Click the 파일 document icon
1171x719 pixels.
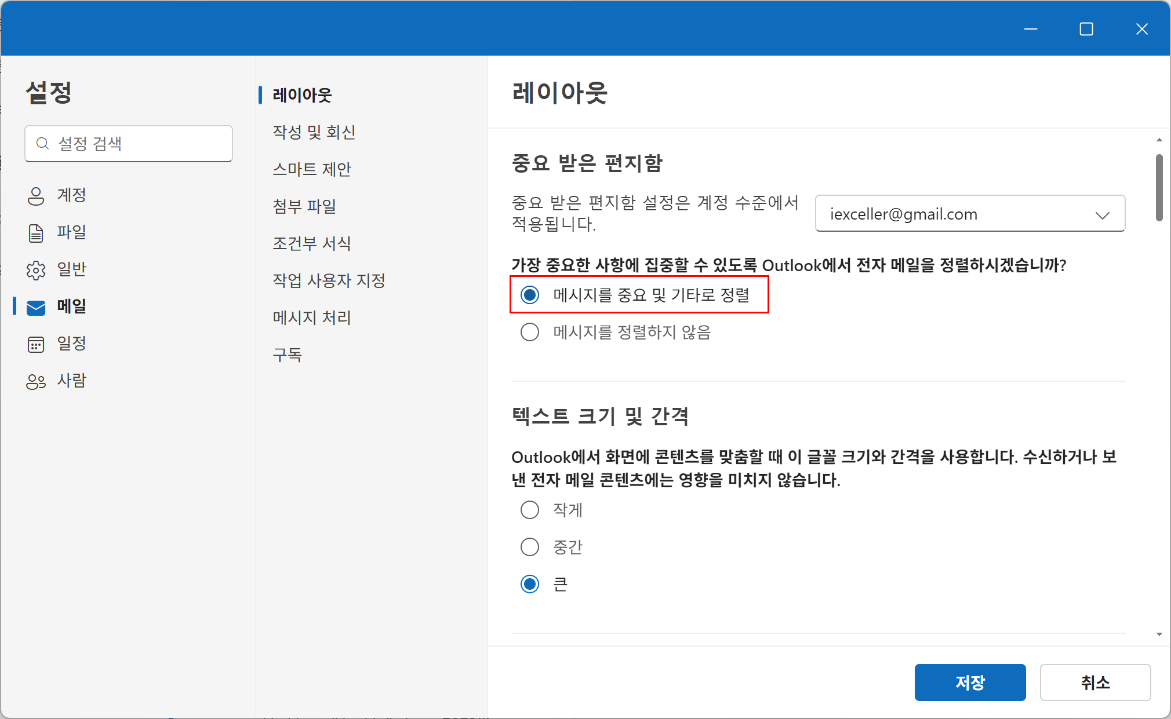pos(36,233)
